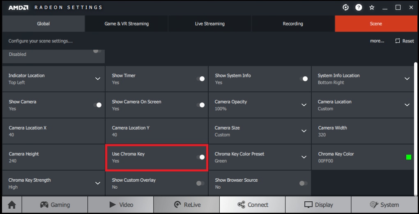This screenshot has height=214, width=419.
Task: Click the Camera Location X value field
Action: [x=53, y=131]
